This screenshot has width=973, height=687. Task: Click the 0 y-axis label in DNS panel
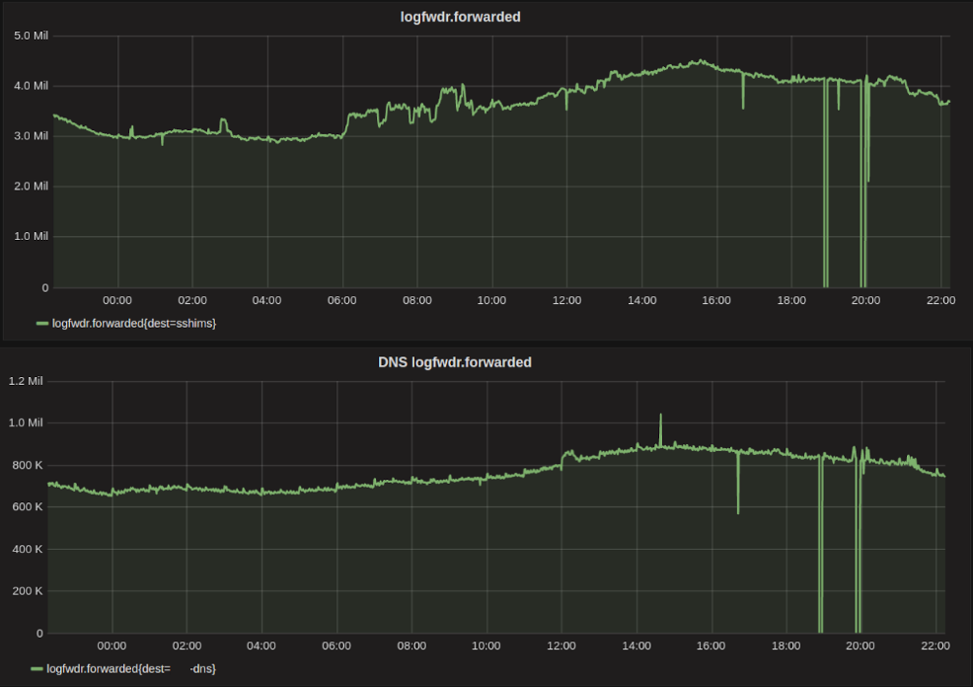tap(39, 634)
